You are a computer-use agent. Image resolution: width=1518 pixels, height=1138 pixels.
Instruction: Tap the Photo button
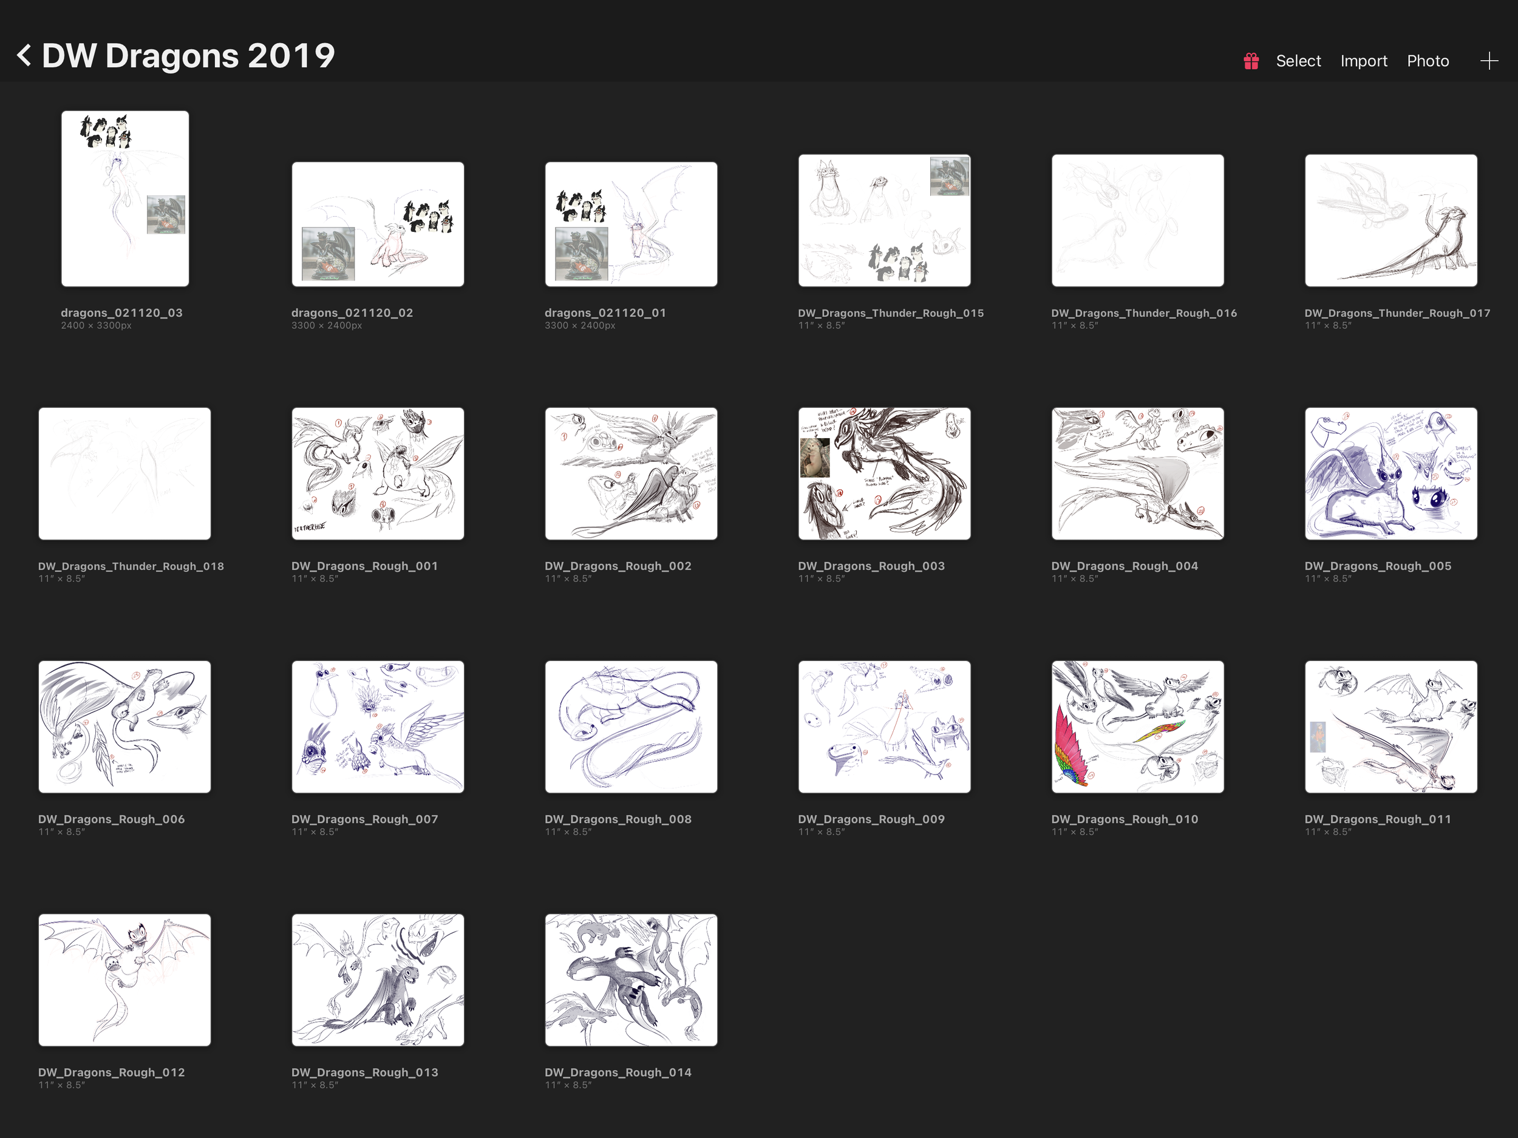[x=1428, y=61]
